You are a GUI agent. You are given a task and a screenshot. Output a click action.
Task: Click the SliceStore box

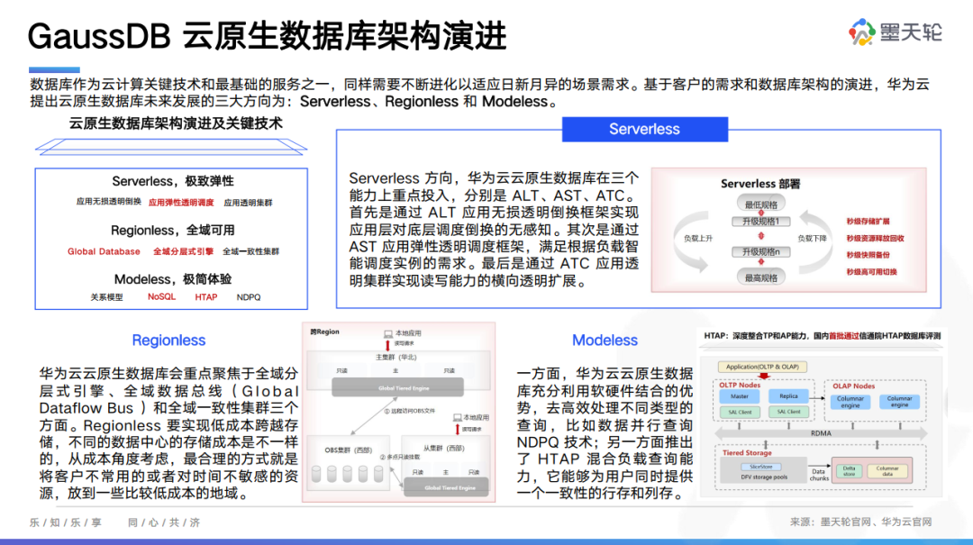coord(761,467)
